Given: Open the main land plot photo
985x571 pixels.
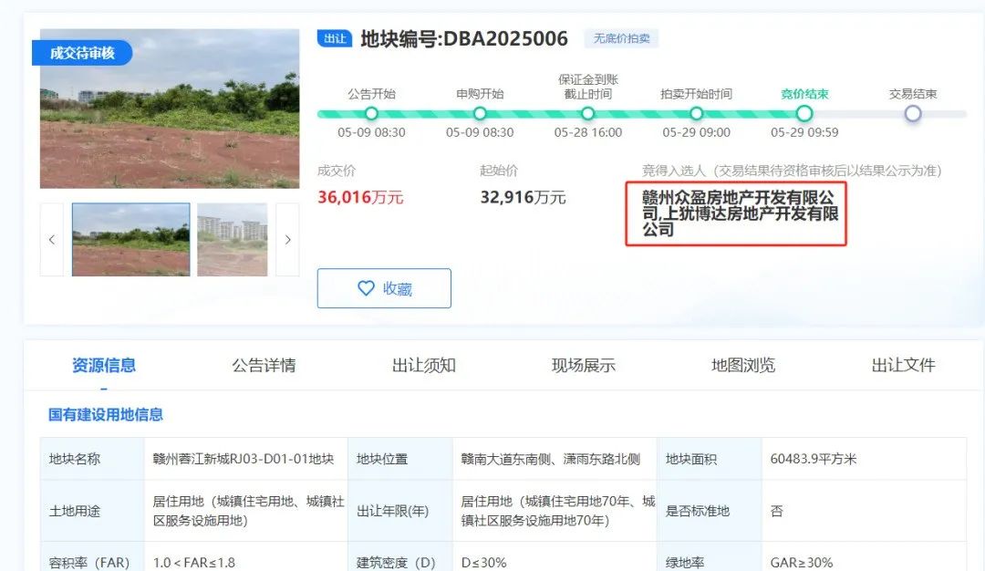Looking at the screenshot, I should coord(170,109).
